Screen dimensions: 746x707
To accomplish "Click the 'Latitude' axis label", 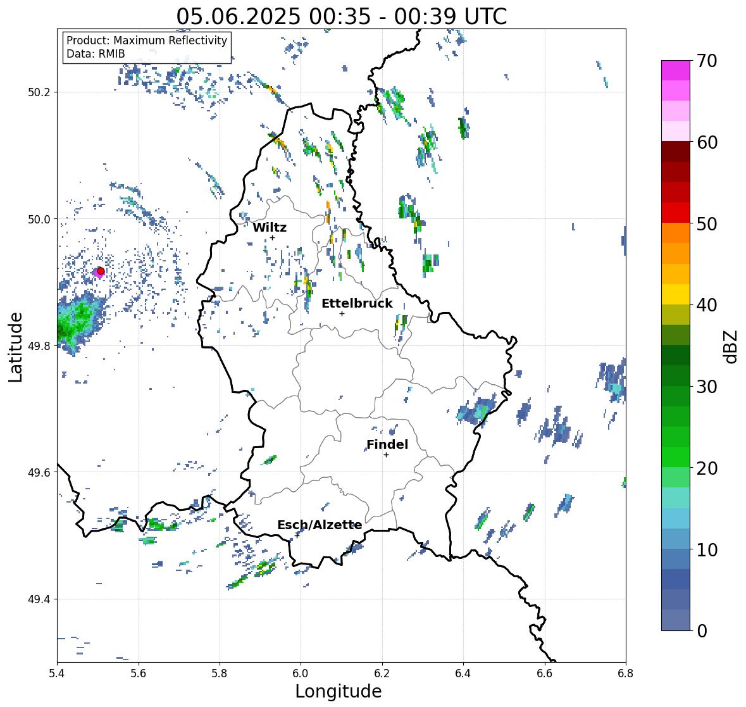I will (x=16, y=347).
